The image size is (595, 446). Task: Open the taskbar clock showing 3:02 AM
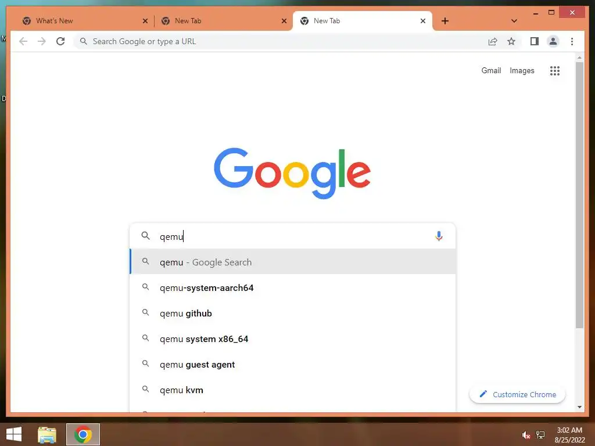tap(569, 434)
